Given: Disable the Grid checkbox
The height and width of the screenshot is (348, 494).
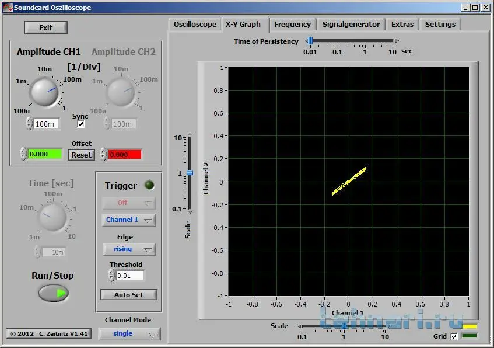Looking at the screenshot, I should pyautogui.click(x=454, y=336).
